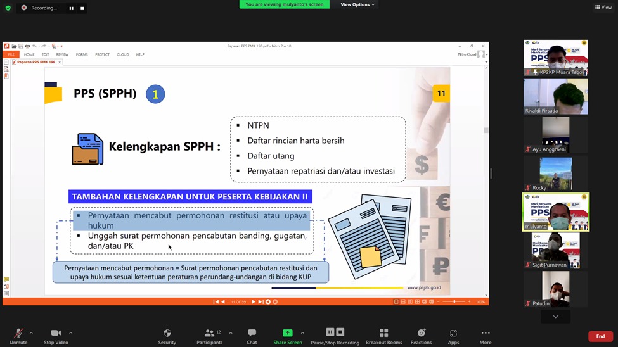Expand audio settings arrow beside Unmute

(31, 332)
